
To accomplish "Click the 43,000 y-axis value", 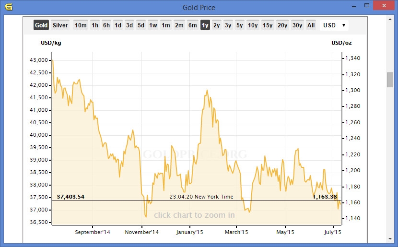I will point(39,60).
